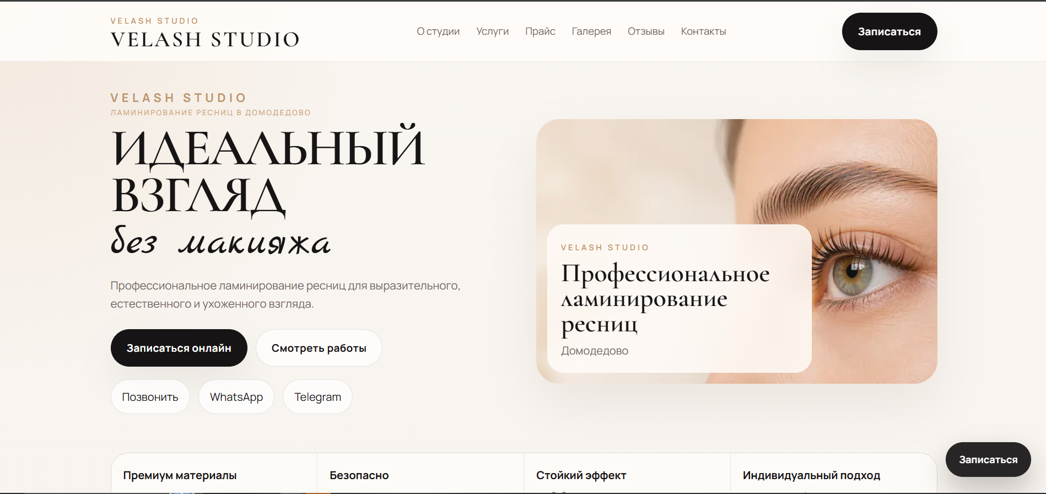Screen dimensions: 1046x494
Task: Click the Позвонить pill button
Action: (150, 397)
